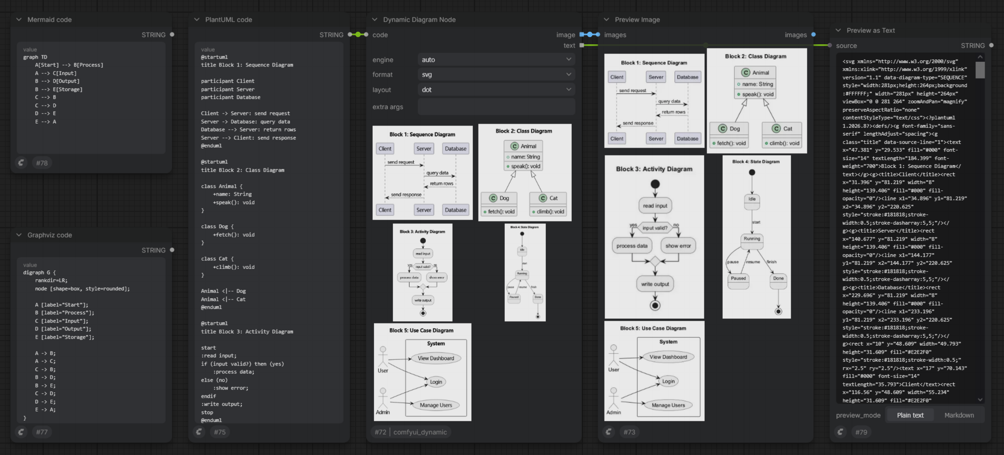Click the Dynamic Diagram Node image output socket

point(582,35)
